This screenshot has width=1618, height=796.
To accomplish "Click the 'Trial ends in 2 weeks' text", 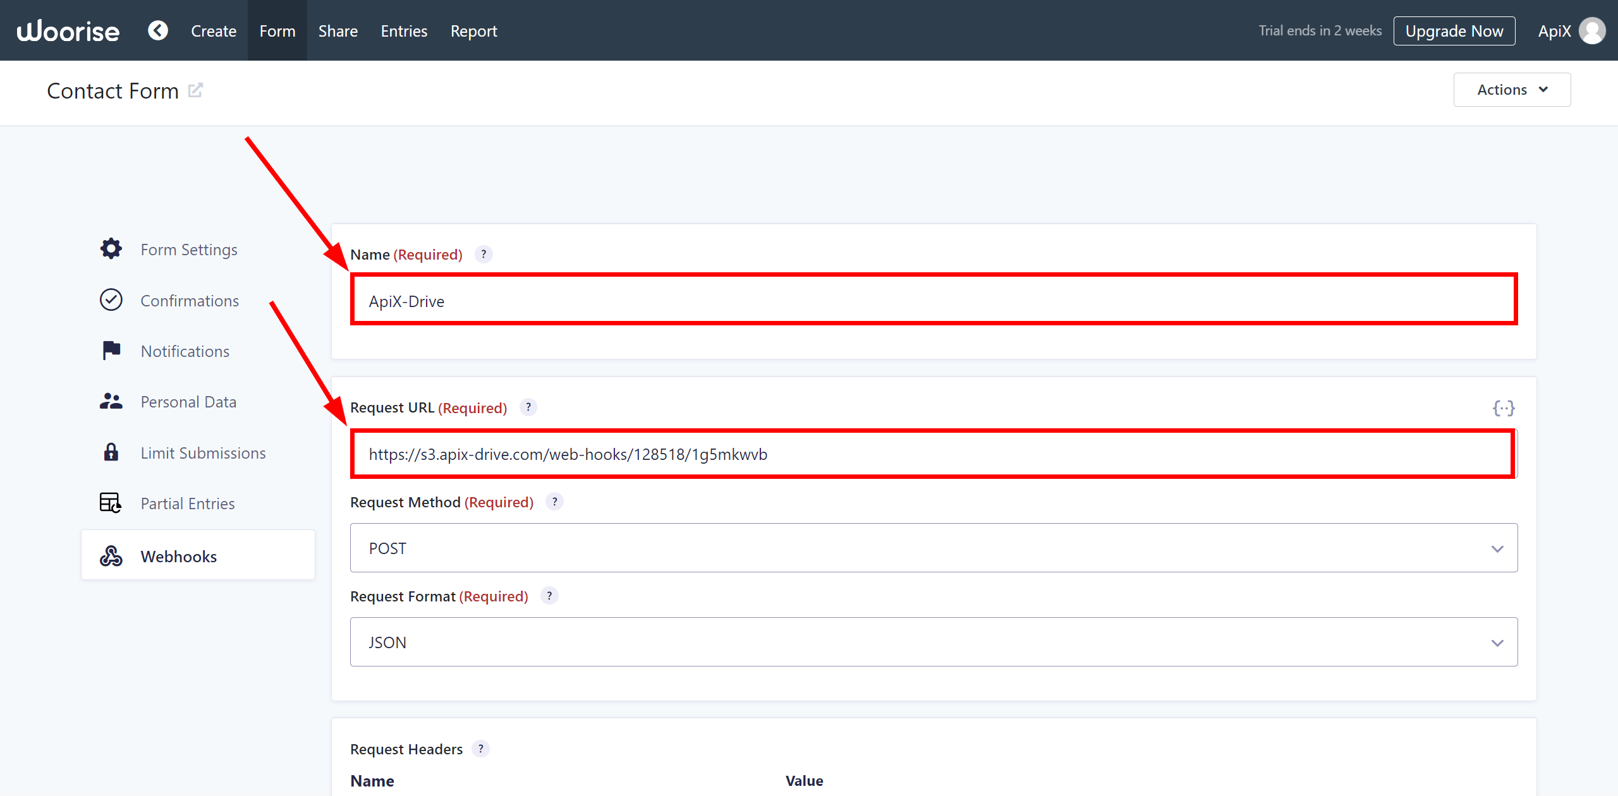I will tap(1320, 30).
